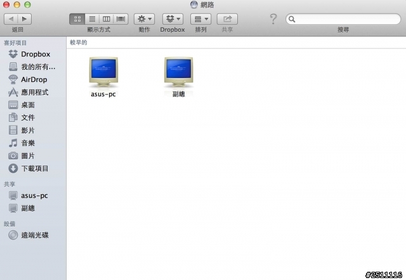The width and height of the screenshot is (406, 280).
Task: Click into the Finder search field
Action: pyautogui.click(x=343, y=19)
